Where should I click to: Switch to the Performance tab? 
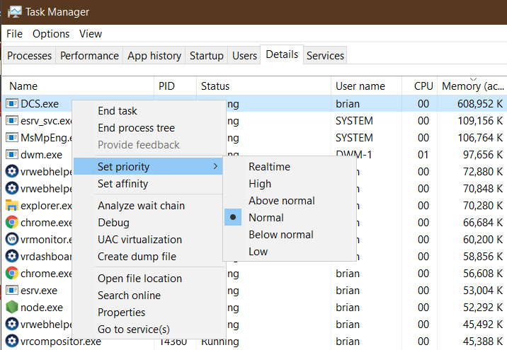coord(89,56)
